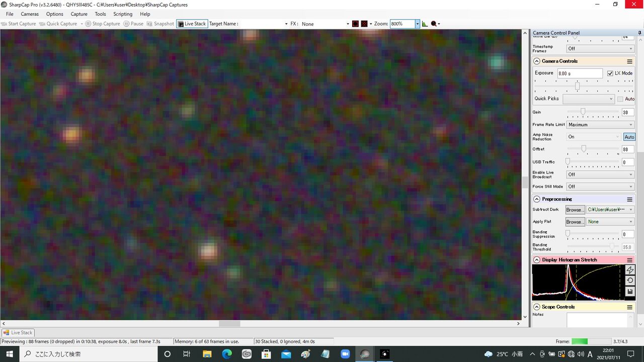Open the Enable Live Broadcast dropdown
The height and width of the screenshot is (362, 644).
601,174
